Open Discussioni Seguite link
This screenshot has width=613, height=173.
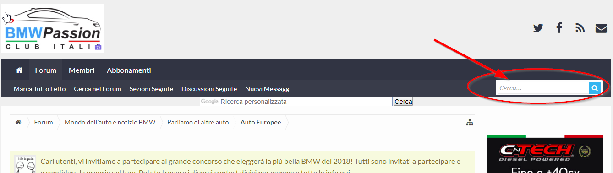pos(209,89)
